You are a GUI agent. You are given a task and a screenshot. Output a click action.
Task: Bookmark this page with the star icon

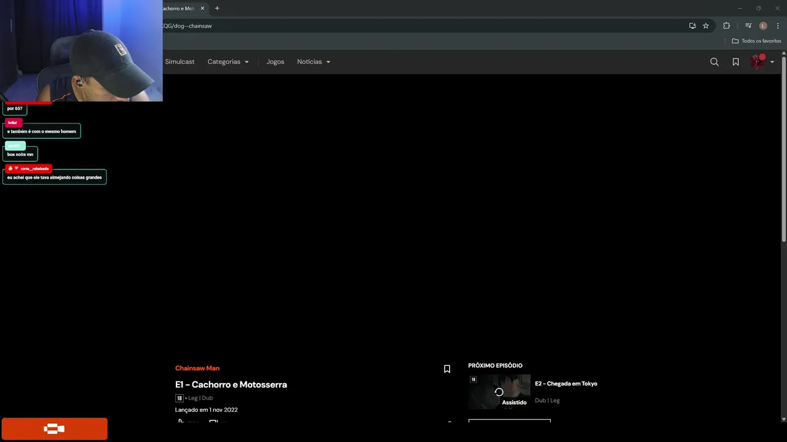click(x=706, y=26)
